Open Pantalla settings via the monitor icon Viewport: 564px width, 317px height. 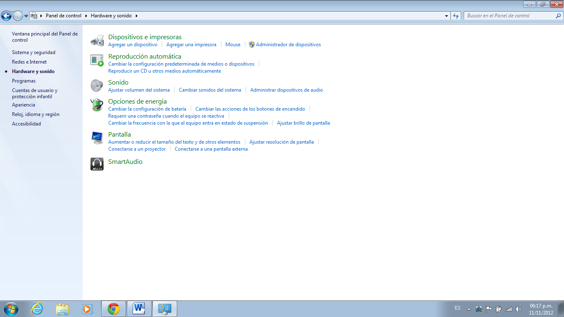(x=97, y=137)
